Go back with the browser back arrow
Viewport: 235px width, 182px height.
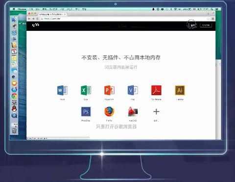click(29, 19)
